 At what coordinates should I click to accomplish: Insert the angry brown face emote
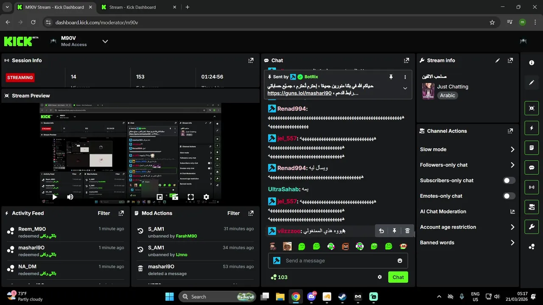(345, 246)
